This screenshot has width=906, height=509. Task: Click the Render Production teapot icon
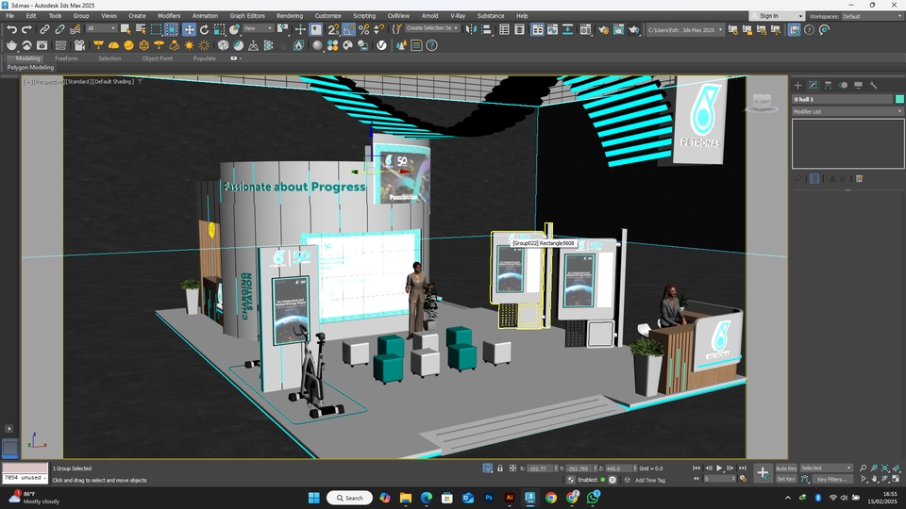pos(634,29)
